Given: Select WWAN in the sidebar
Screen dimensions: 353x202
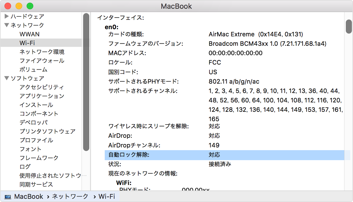Looking at the screenshot, I should point(30,34).
